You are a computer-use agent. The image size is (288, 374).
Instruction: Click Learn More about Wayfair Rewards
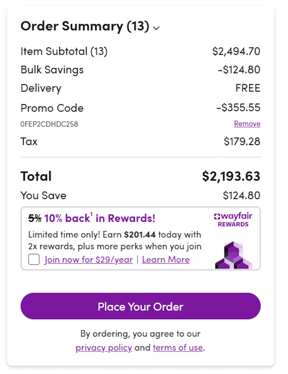(x=166, y=259)
